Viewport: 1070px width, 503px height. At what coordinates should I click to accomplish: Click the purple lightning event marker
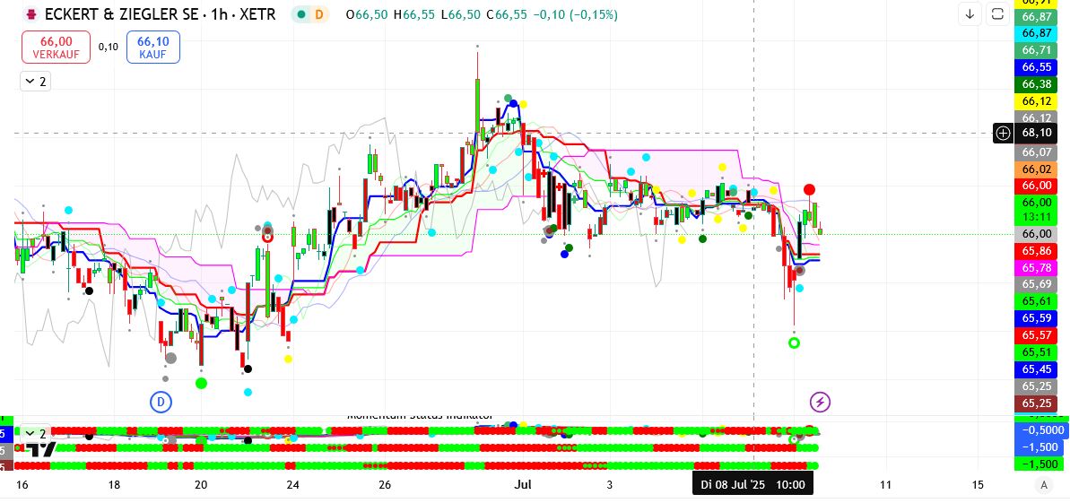click(820, 402)
